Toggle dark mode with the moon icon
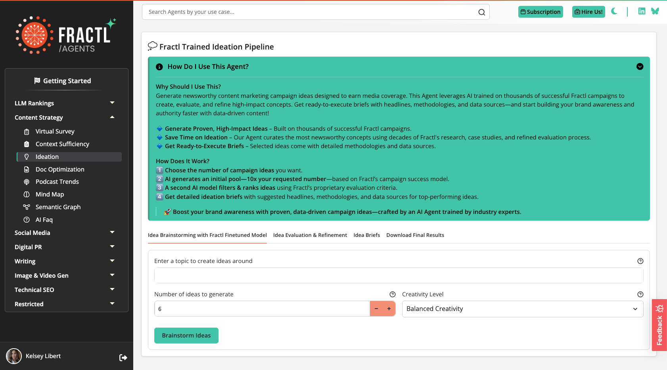The height and width of the screenshot is (370, 667). 614,11
